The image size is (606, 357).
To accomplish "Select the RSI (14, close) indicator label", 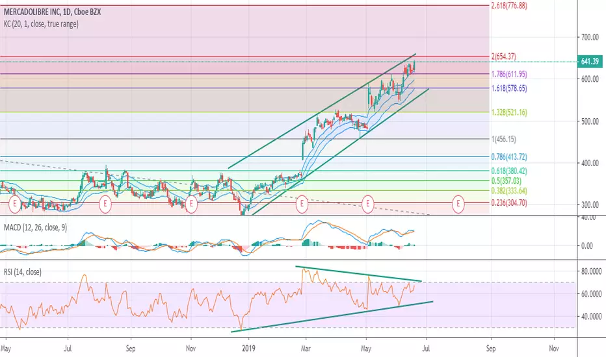I will [22, 272].
